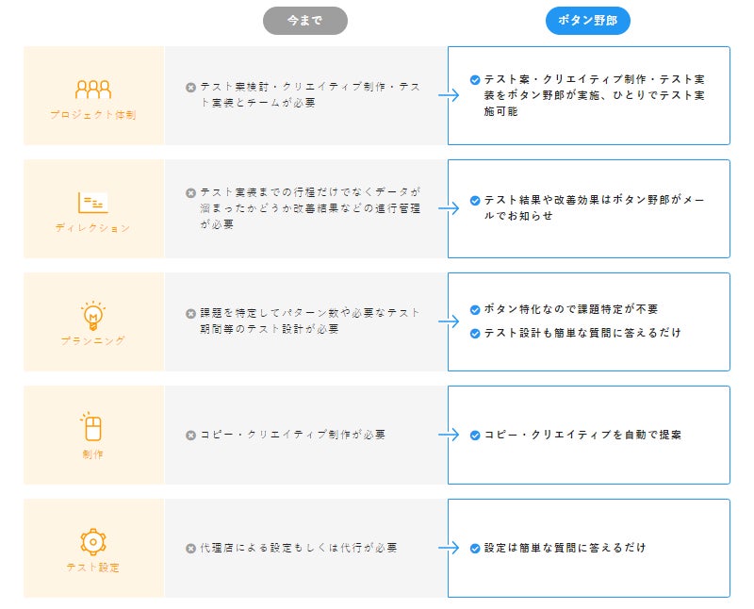
Task: Select the blue ボタン野郎 header pill
Action: pyautogui.click(x=587, y=21)
